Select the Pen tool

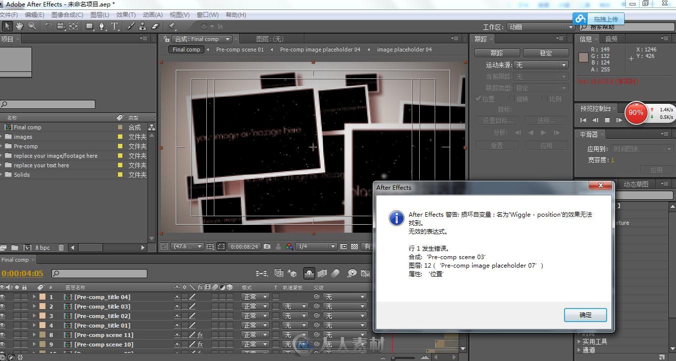[102, 26]
